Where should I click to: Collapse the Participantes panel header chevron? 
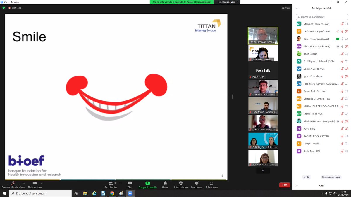coord(297,8)
